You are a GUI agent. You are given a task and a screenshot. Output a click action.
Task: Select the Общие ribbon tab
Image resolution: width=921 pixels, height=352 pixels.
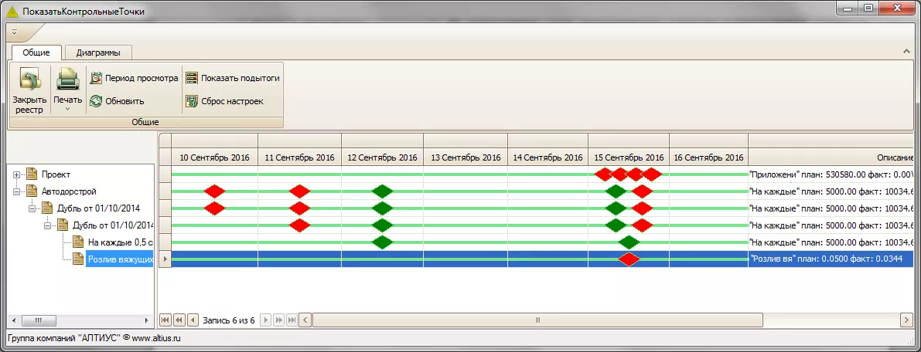pyautogui.click(x=36, y=52)
